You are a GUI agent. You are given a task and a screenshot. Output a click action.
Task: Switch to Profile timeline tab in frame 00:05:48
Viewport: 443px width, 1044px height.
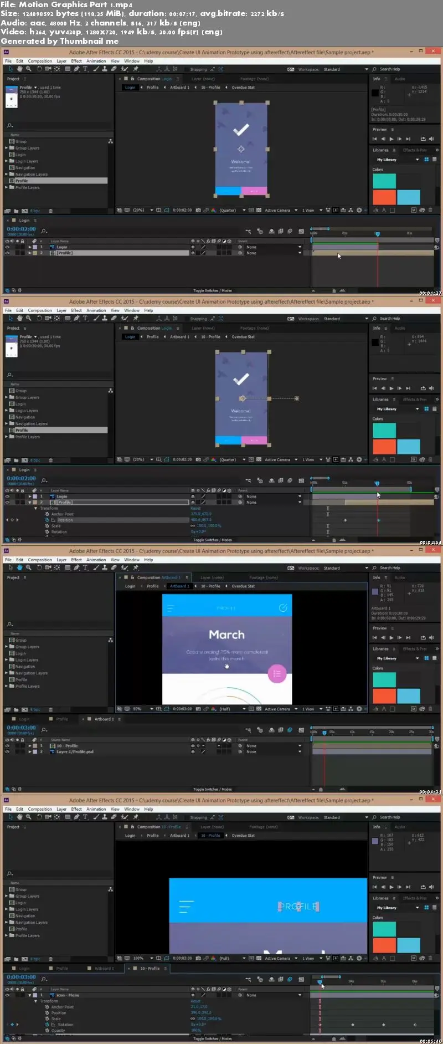(62, 969)
